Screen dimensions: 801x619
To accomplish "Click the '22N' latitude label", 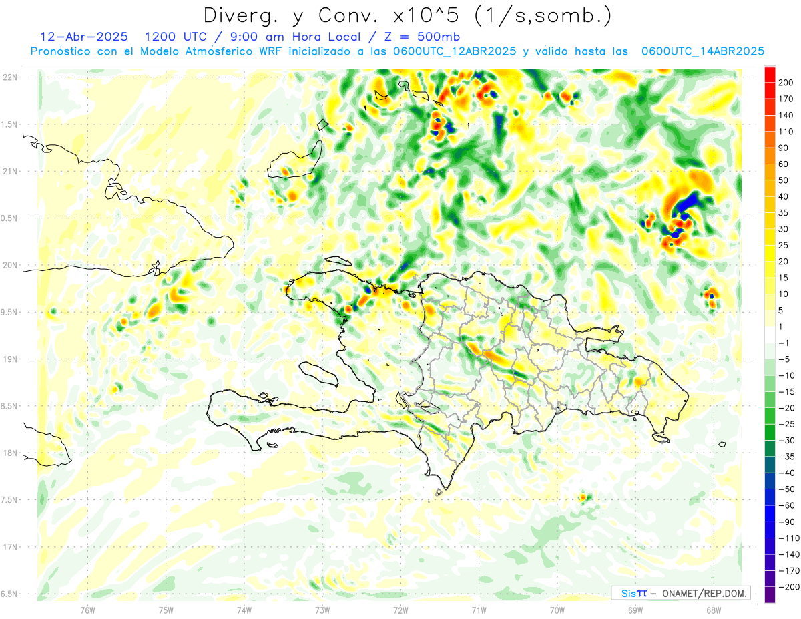I will [x=10, y=77].
